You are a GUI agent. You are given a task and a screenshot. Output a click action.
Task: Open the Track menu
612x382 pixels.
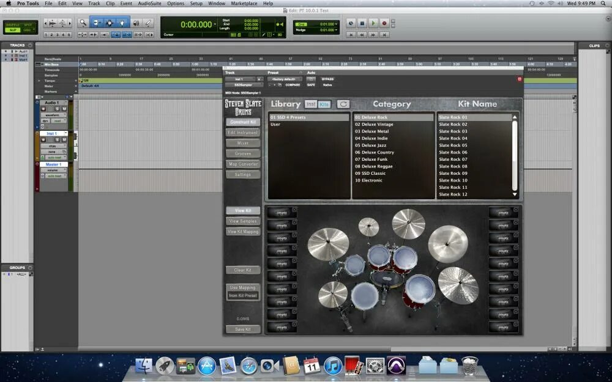(94, 3)
